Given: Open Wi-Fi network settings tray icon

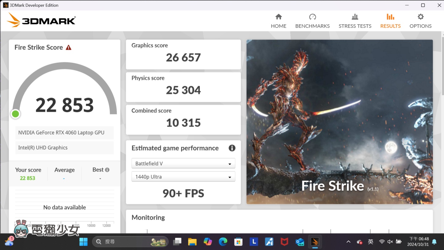Looking at the screenshot, I should [382, 242].
